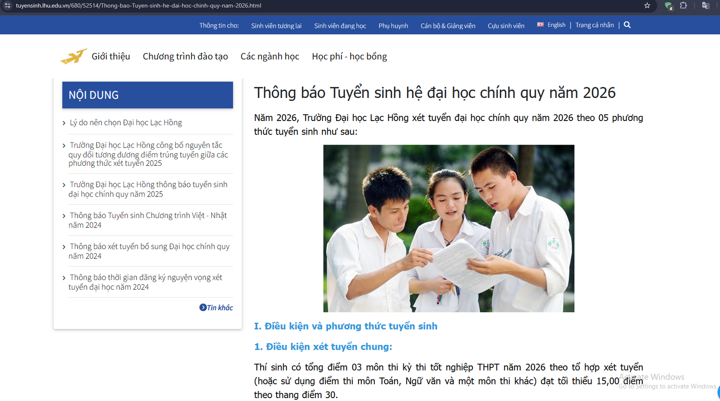
Task: Click the yellow airplane site logo
Action: [73, 57]
